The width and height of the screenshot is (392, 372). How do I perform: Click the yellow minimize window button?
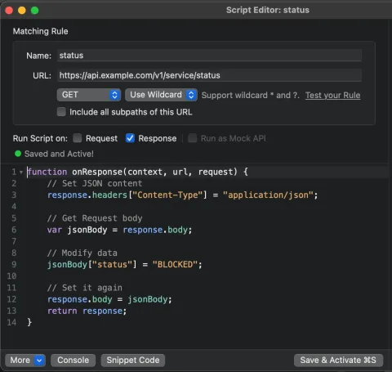click(22, 11)
